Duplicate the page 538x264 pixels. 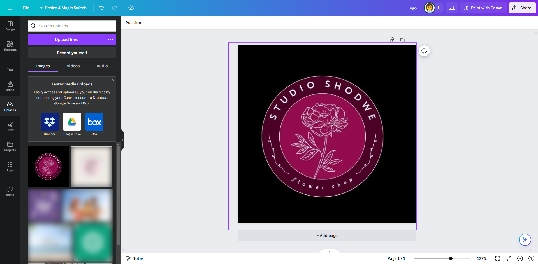coord(402,40)
